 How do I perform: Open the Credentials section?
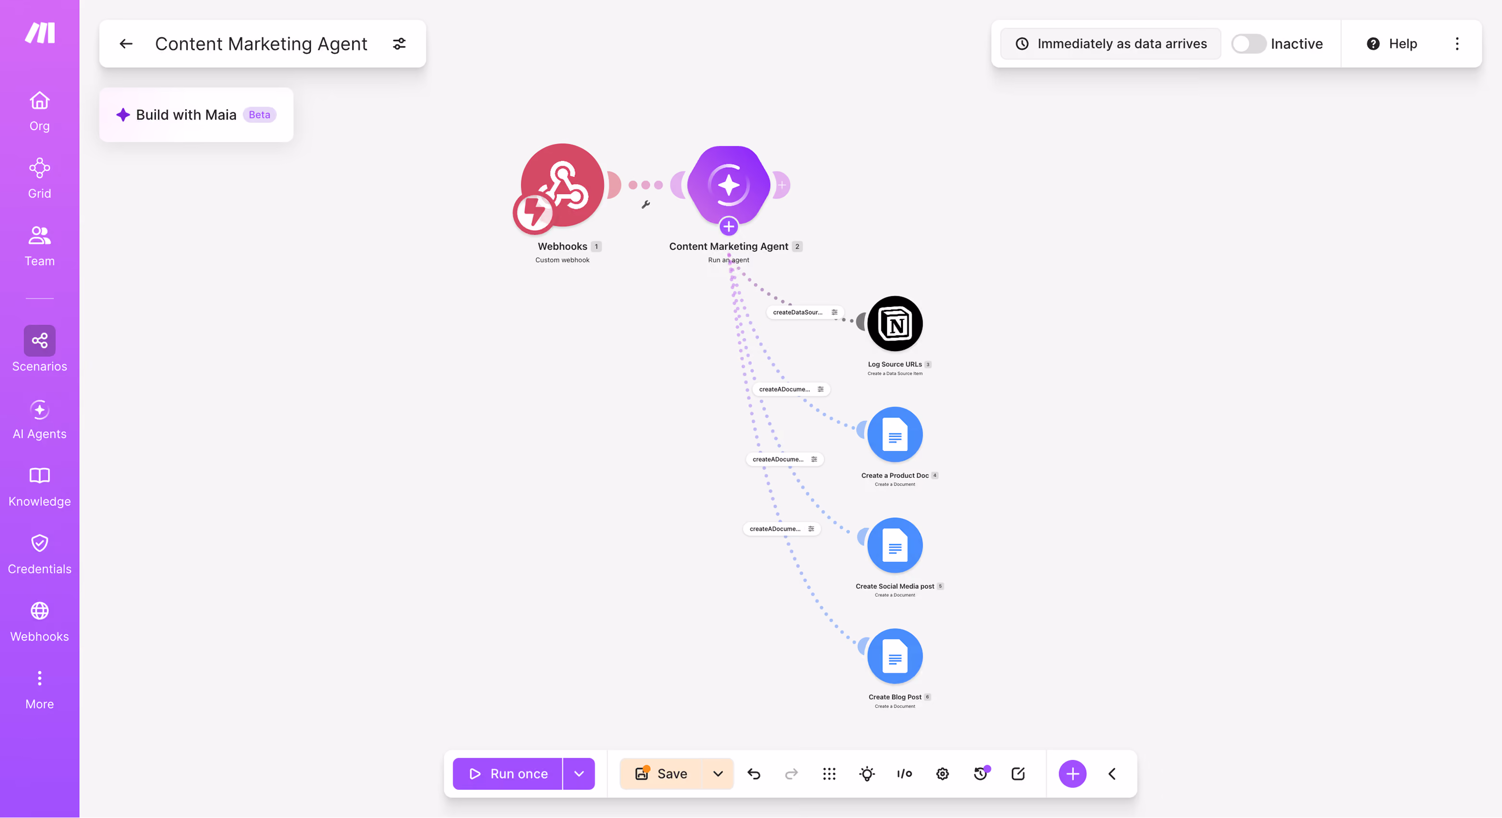(x=40, y=555)
